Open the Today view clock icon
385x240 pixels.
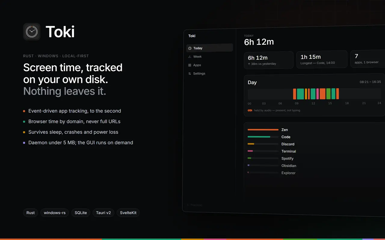pyautogui.click(x=190, y=48)
